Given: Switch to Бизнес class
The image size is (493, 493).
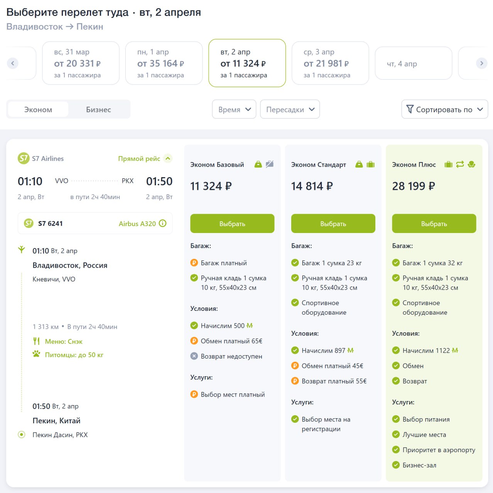Looking at the screenshot, I should click(98, 109).
